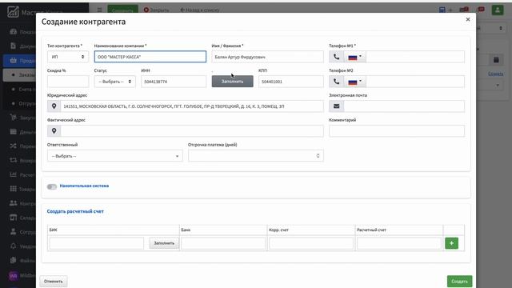Screen dimensions: 512x288
Task: Click the Корр. счет input field
Action: 311,243
